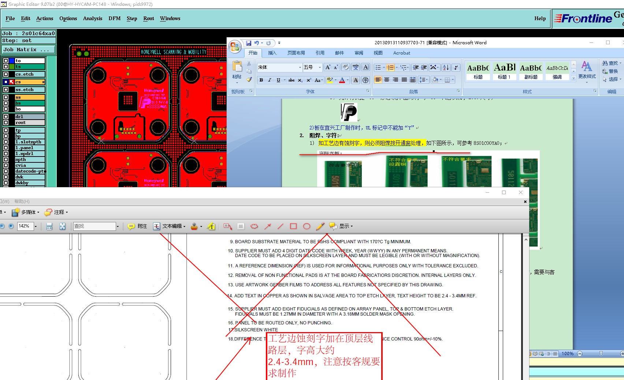
Task: Click text highlight yellow color in Word
Action: (x=330, y=80)
